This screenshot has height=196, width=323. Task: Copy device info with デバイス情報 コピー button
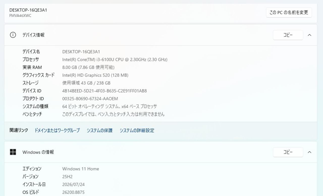288,35
